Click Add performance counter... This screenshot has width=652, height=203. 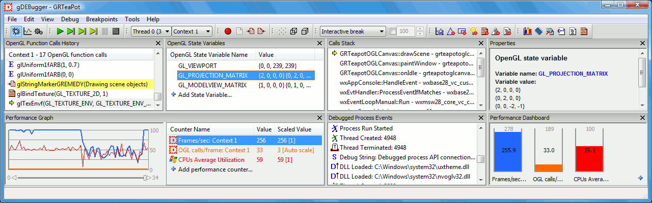tap(215, 170)
